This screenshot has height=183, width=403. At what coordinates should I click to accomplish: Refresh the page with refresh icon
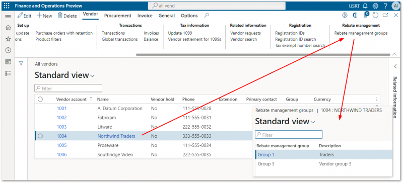(375, 16)
